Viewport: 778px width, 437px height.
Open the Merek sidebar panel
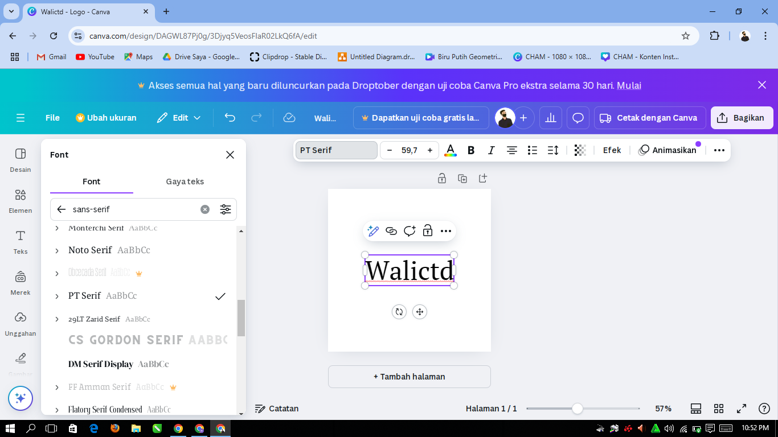coord(21,283)
